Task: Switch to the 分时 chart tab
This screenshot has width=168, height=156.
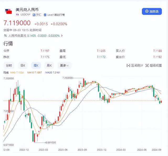Action: coord(9,65)
